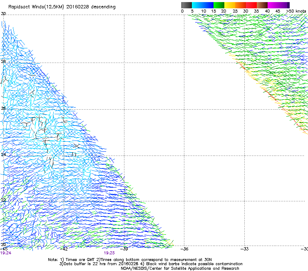Click the longitude label '-33'
The image size is (308, 271).
[245, 249]
